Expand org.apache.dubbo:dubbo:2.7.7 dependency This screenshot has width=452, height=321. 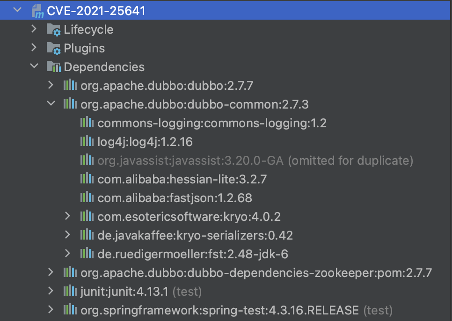pyautogui.click(x=51, y=85)
